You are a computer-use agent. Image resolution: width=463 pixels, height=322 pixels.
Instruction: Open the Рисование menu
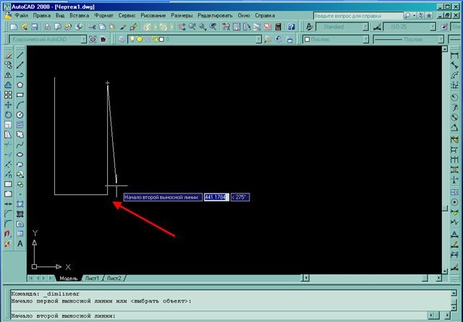tap(153, 15)
